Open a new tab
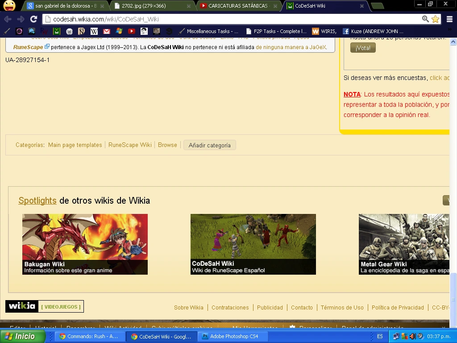Viewport: 457px width, 343px height. (x=378, y=6)
